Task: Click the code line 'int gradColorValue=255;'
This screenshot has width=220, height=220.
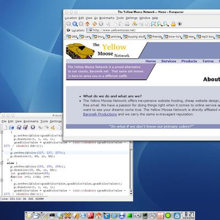Action: tap(30, 173)
